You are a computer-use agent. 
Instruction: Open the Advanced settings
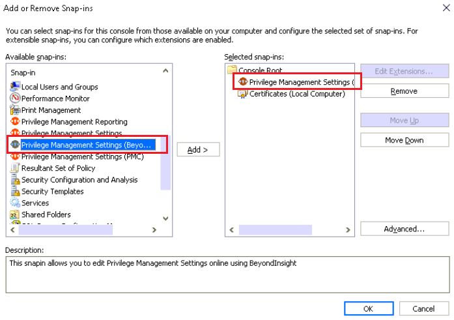[404, 229]
